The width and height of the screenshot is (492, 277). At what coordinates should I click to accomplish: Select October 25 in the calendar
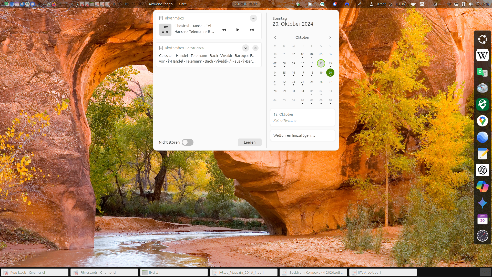pyautogui.click(x=312, y=82)
